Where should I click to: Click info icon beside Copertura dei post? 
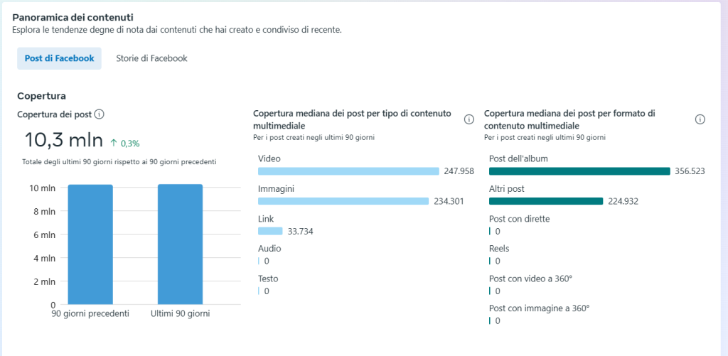pos(100,114)
